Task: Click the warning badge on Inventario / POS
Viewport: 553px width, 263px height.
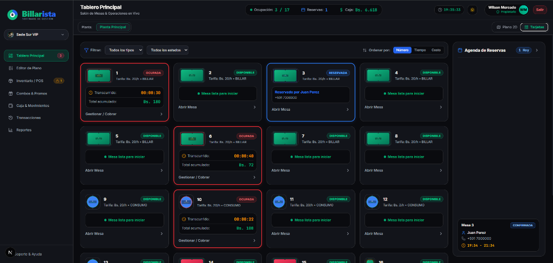Action: (x=58, y=80)
